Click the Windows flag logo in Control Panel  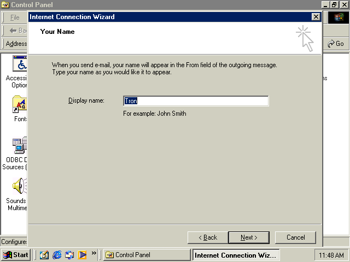(339, 17)
